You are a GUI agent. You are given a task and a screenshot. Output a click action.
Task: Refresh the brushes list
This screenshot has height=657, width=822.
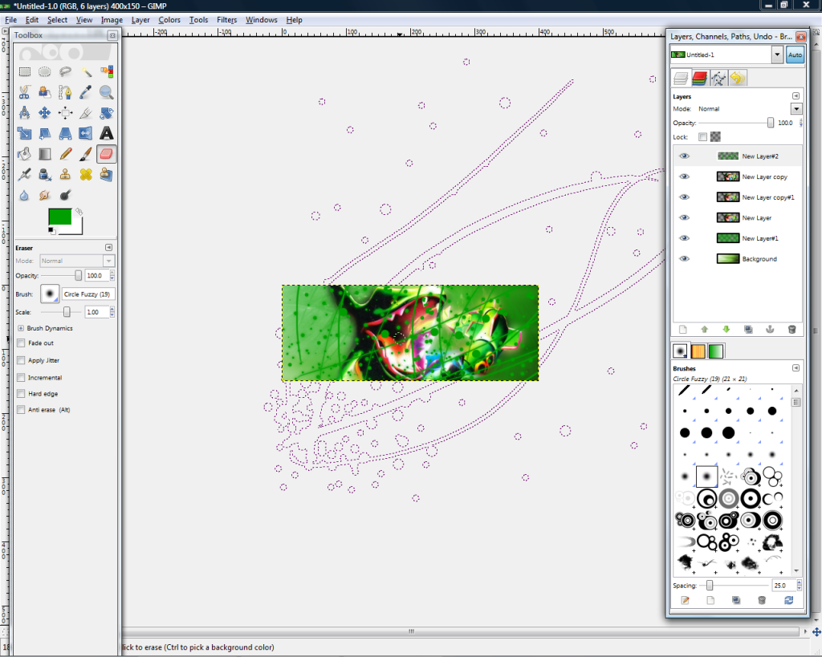[788, 600]
